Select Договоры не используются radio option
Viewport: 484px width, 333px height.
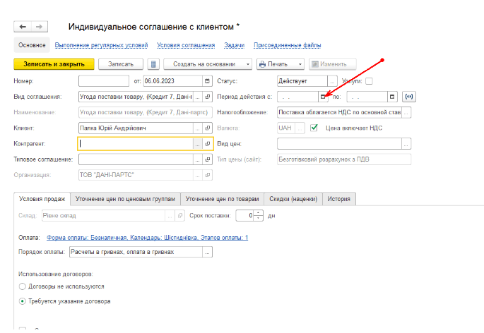click(23, 286)
